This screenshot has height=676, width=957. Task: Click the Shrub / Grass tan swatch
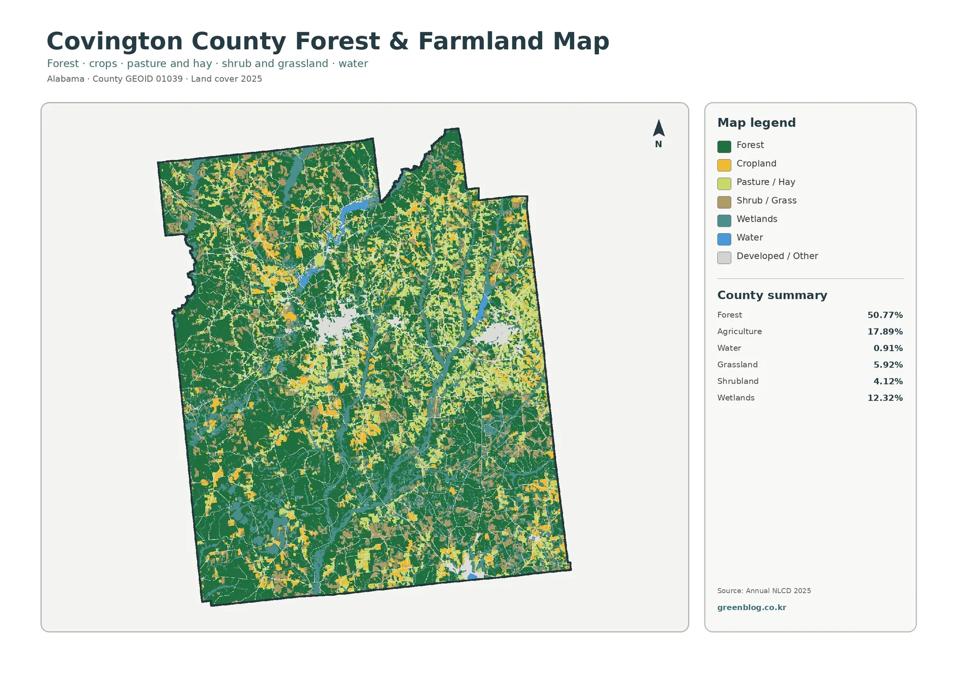coord(724,202)
